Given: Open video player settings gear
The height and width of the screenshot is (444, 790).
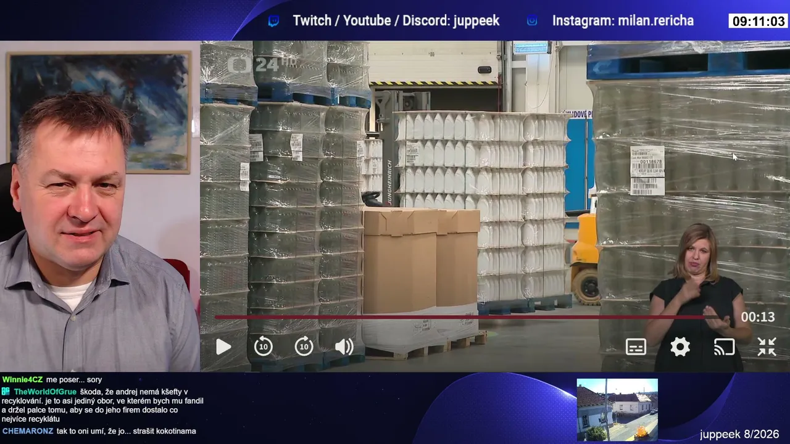Looking at the screenshot, I should coord(680,347).
